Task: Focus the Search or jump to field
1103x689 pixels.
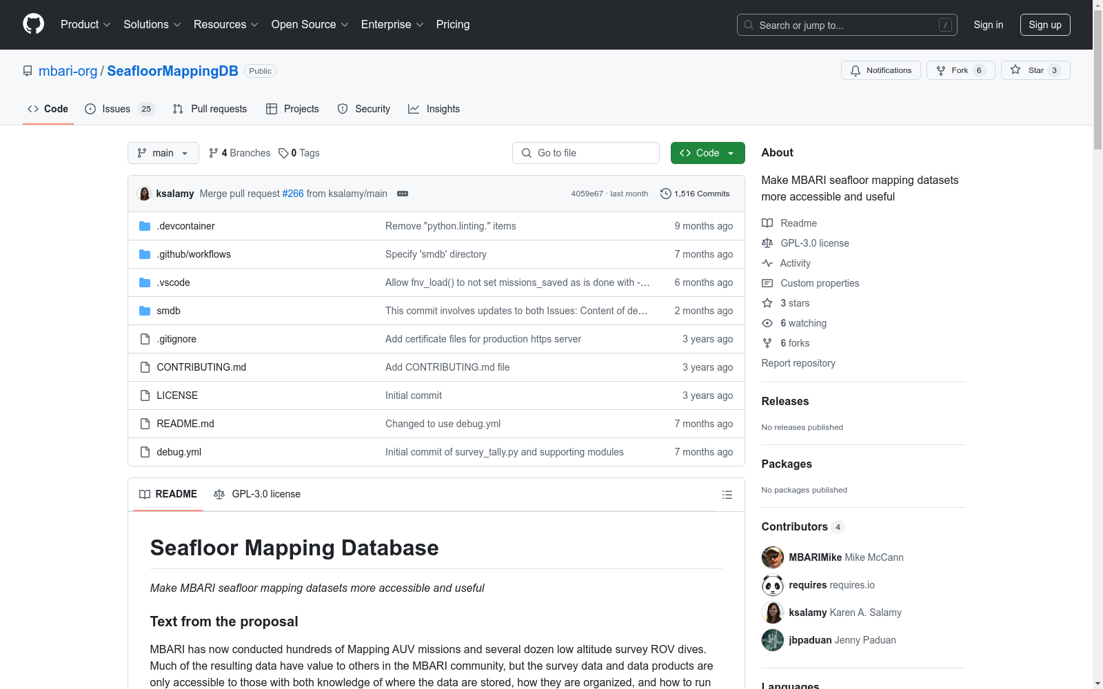Action: 847,25
